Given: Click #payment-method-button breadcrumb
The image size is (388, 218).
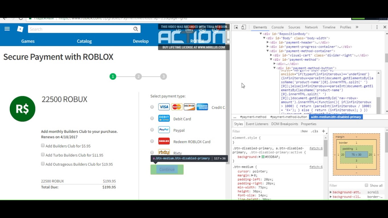Looking at the screenshot, I should [x=289, y=117].
